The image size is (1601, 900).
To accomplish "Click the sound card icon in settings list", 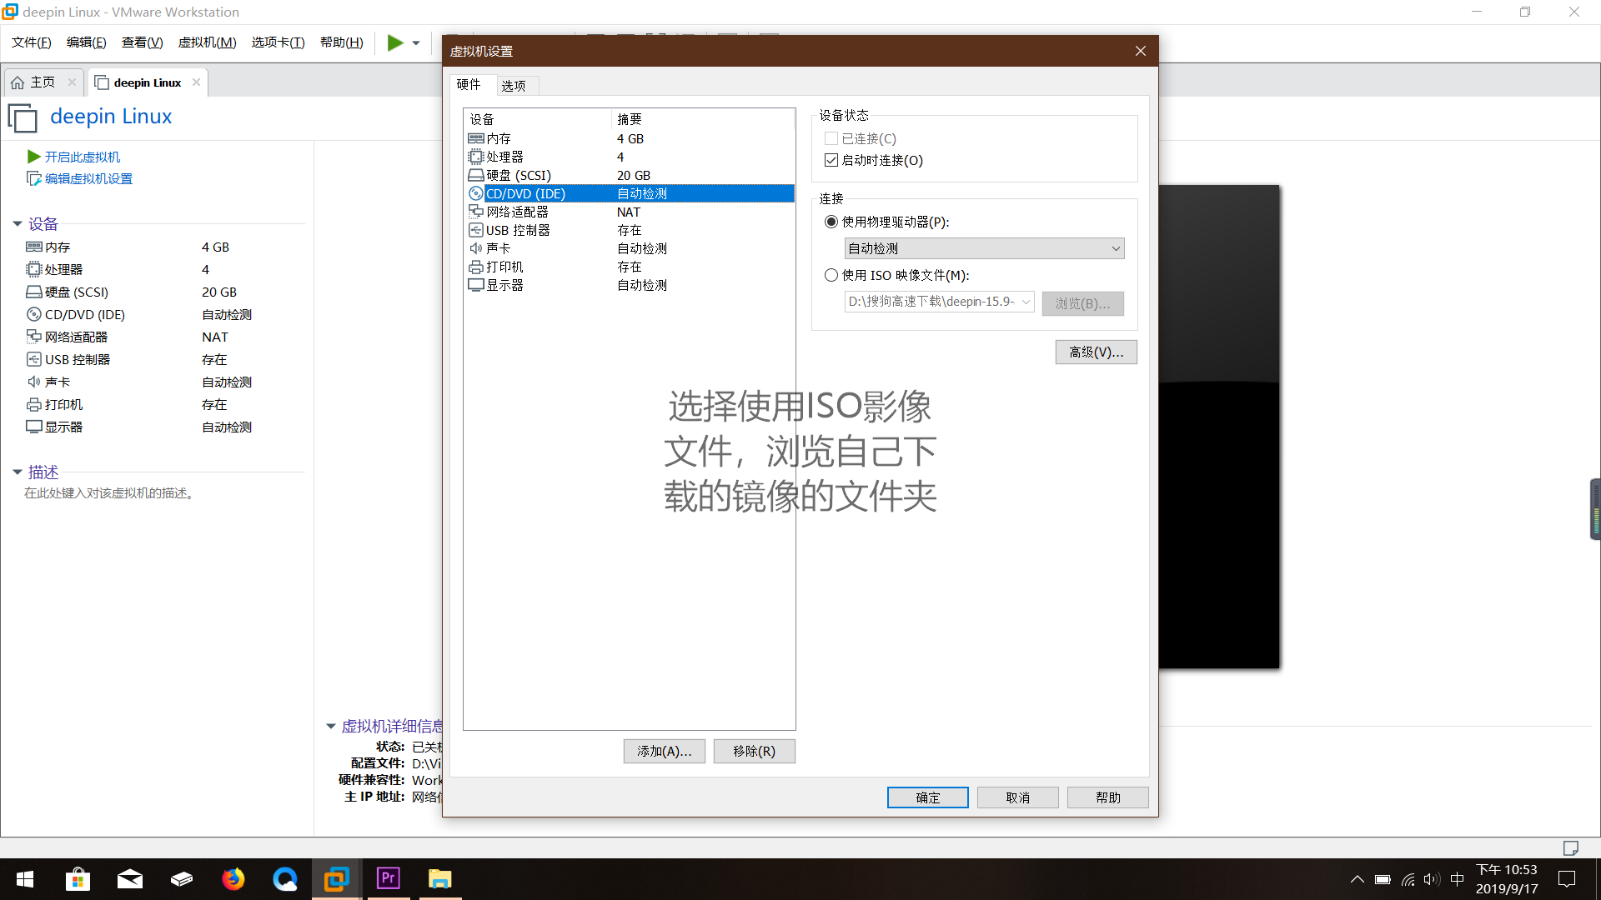I will [476, 248].
